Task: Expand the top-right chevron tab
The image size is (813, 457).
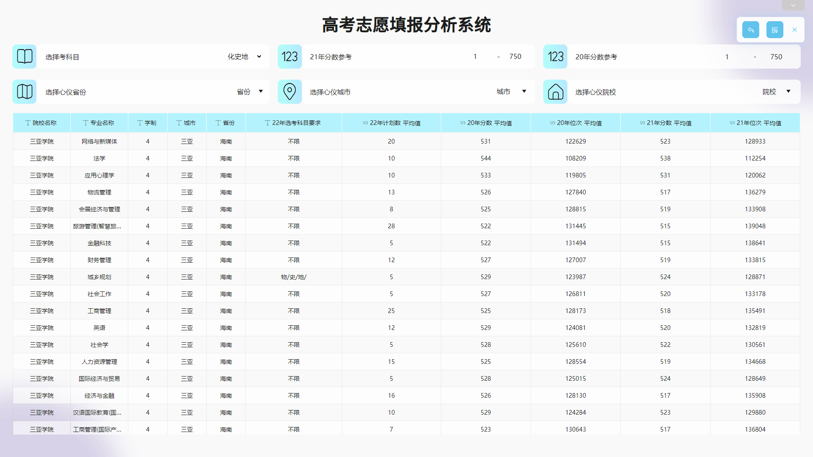Action: tap(793, 5)
